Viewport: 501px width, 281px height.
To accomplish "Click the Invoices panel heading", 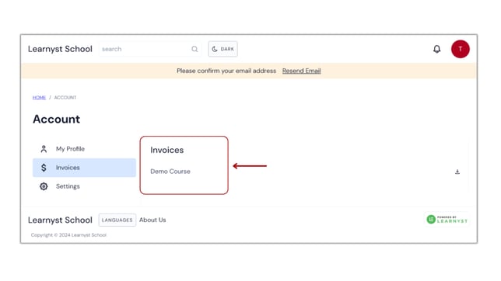I will (x=166, y=150).
